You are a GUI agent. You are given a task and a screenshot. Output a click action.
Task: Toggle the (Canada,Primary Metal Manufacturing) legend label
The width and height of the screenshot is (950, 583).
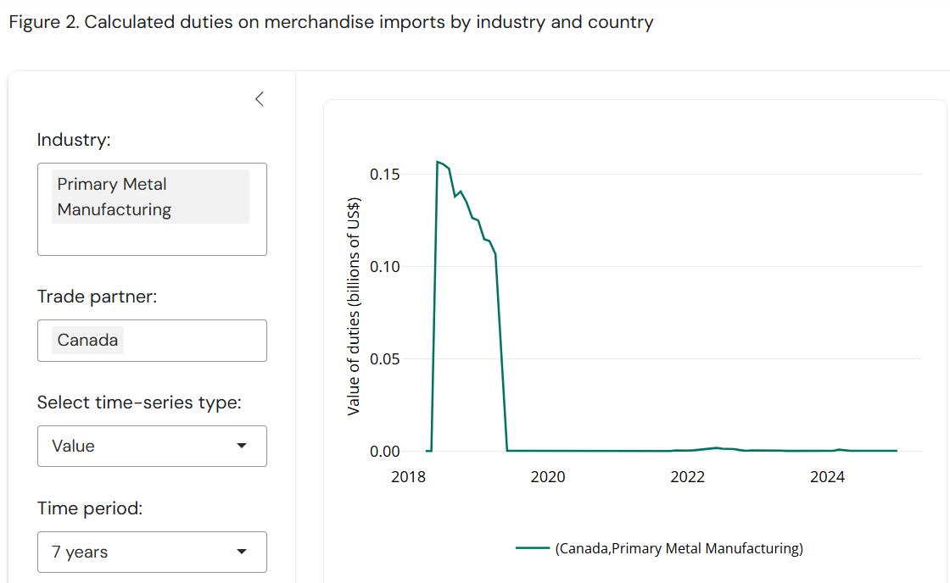pyautogui.click(x=679, y=548)
